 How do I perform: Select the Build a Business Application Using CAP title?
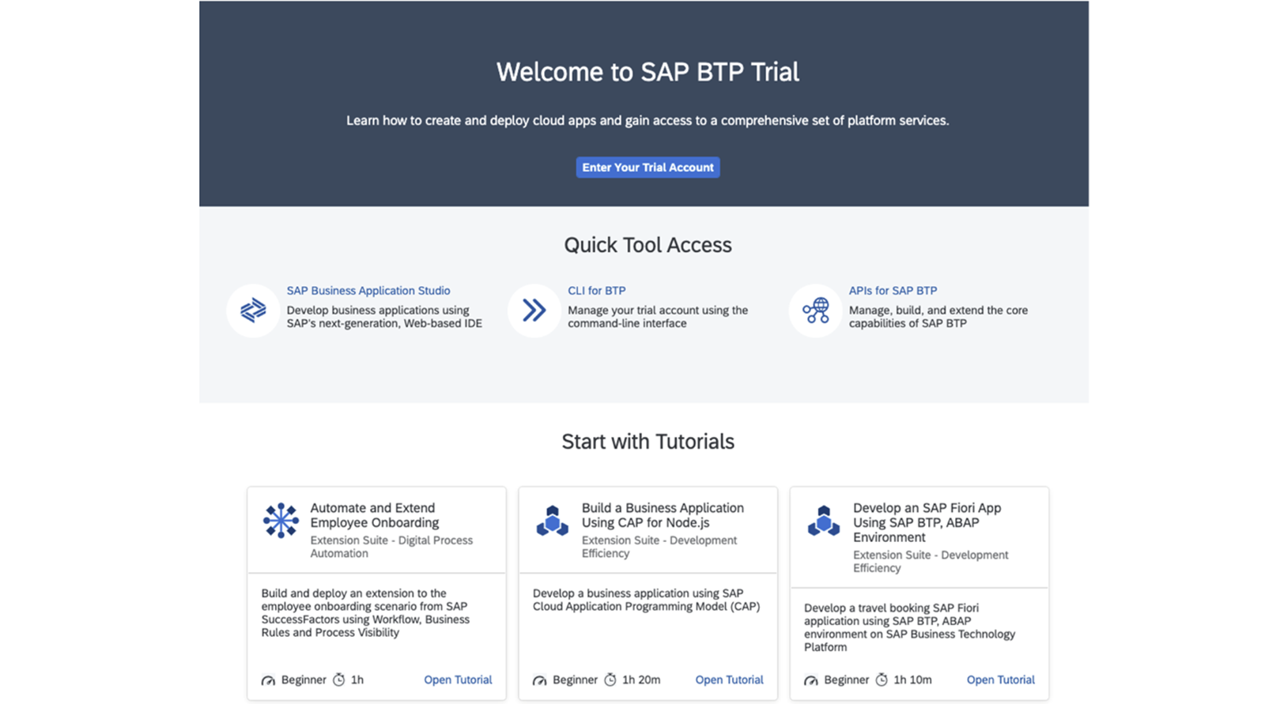coord(663,515)
